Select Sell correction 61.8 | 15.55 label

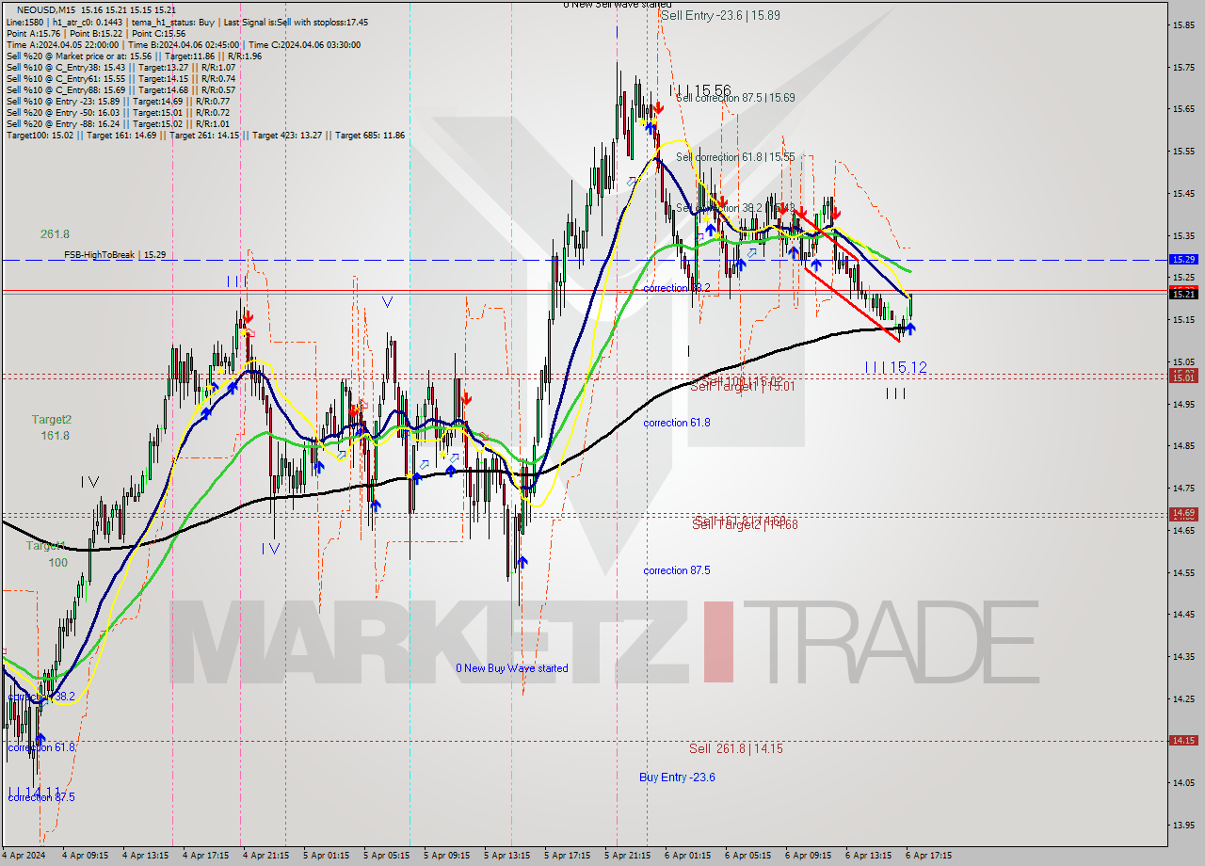pos(735,158)
